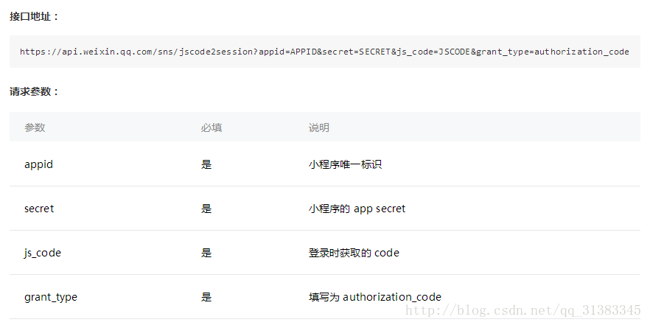Click the '接口地址：' heading

(x=34, y=17)
